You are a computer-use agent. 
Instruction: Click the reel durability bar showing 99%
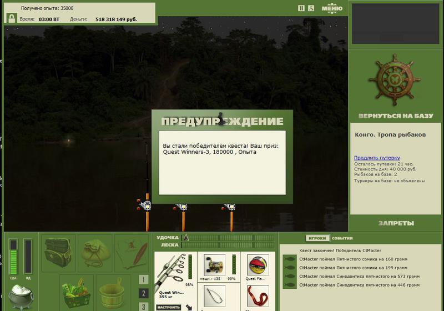pyautogui.click(x=234, y=264)
